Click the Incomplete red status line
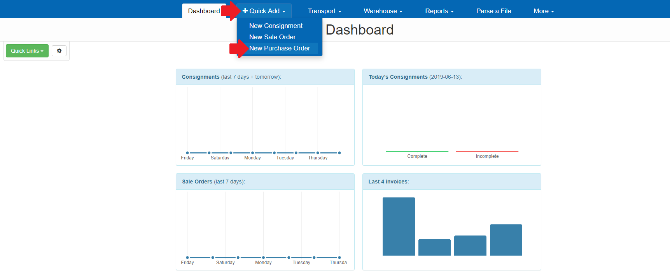 pos(487,151)
